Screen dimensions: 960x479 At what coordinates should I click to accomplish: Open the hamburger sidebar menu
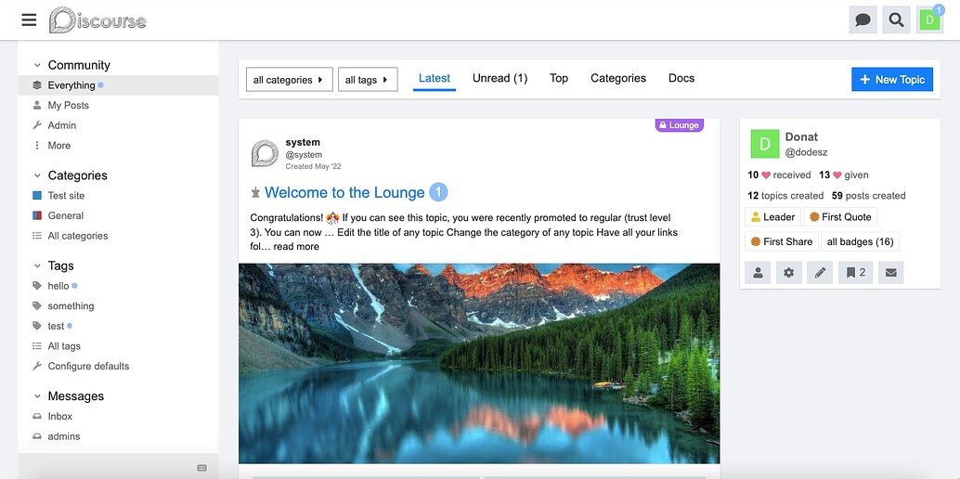point(29,19)
